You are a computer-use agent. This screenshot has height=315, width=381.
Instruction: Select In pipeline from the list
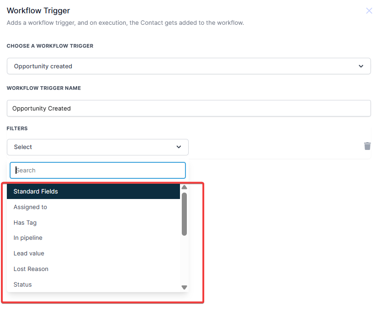(x=93, y=238)
